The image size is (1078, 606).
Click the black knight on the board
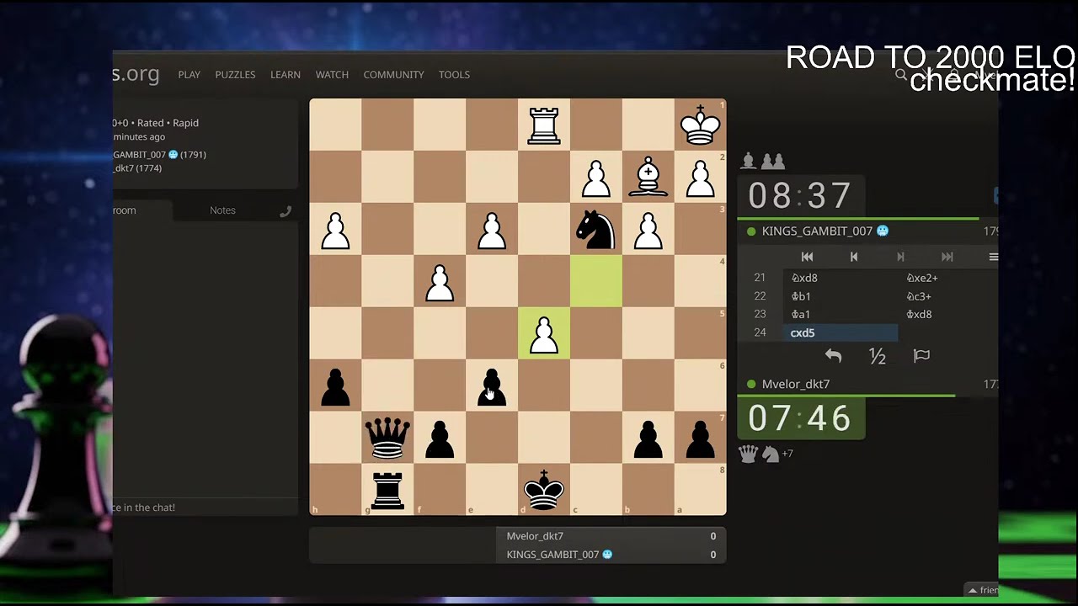596,229
